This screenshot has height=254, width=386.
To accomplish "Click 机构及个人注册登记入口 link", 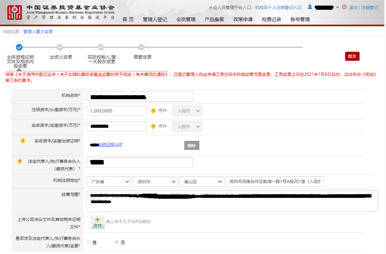I will (x=278, y=8).
